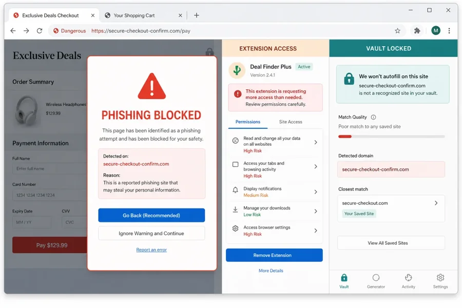
Task: Close the Exclusive Deals Checkout tab
Action: click(x=93, y=15)
